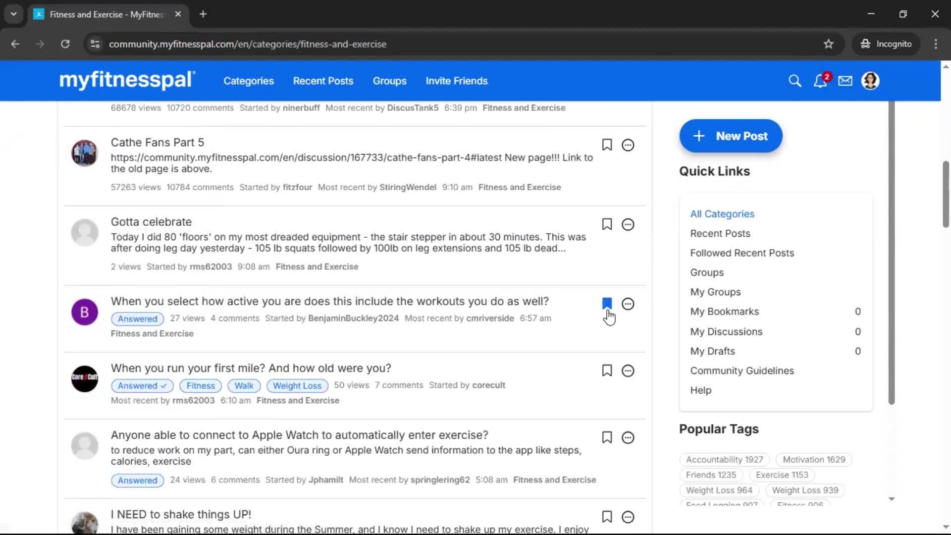Open Followed Recent Posts quick link
The width and height of the screenshot is (951, 535).
[742, 253]
